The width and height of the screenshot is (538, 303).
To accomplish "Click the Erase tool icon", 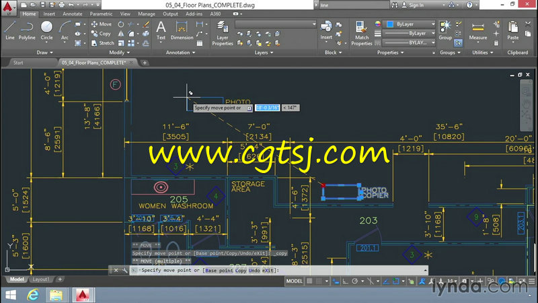I will (x=146, y=24).
